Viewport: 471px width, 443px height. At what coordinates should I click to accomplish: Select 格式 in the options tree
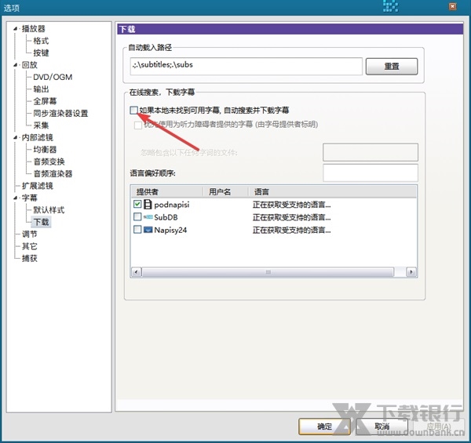(x=41, y=41)
